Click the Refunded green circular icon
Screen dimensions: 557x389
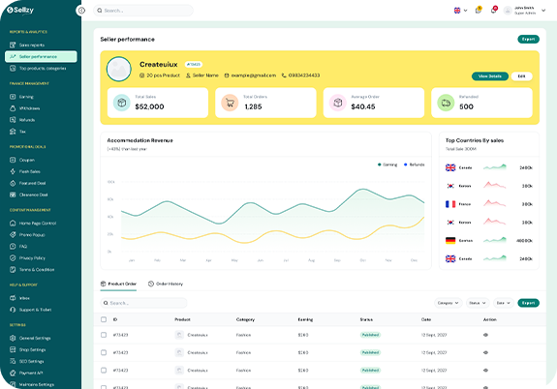click(446, 103)
